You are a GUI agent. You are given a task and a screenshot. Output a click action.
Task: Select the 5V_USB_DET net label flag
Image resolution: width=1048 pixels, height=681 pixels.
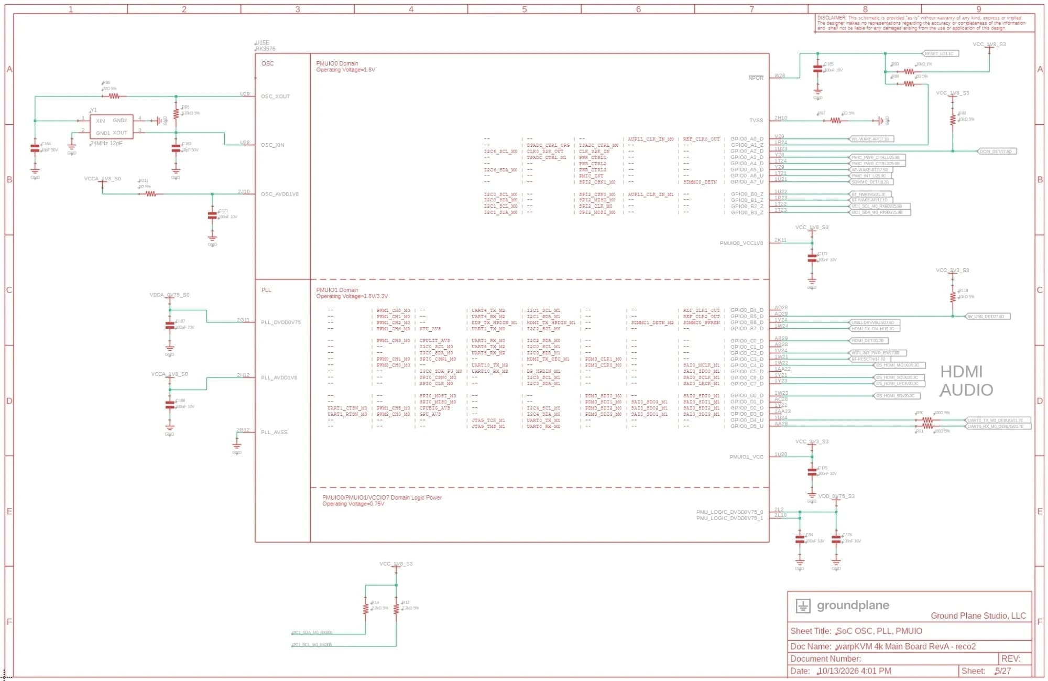pyautogui.click(x=988, y=316)
